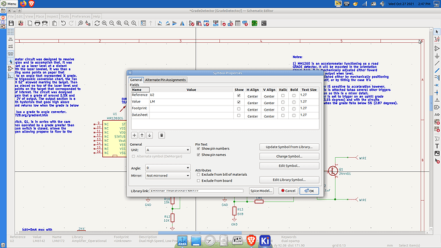This screenshot has width=441, height=248.
Task: Select the Add bus thick blue line tool
Action: point(437,70)
